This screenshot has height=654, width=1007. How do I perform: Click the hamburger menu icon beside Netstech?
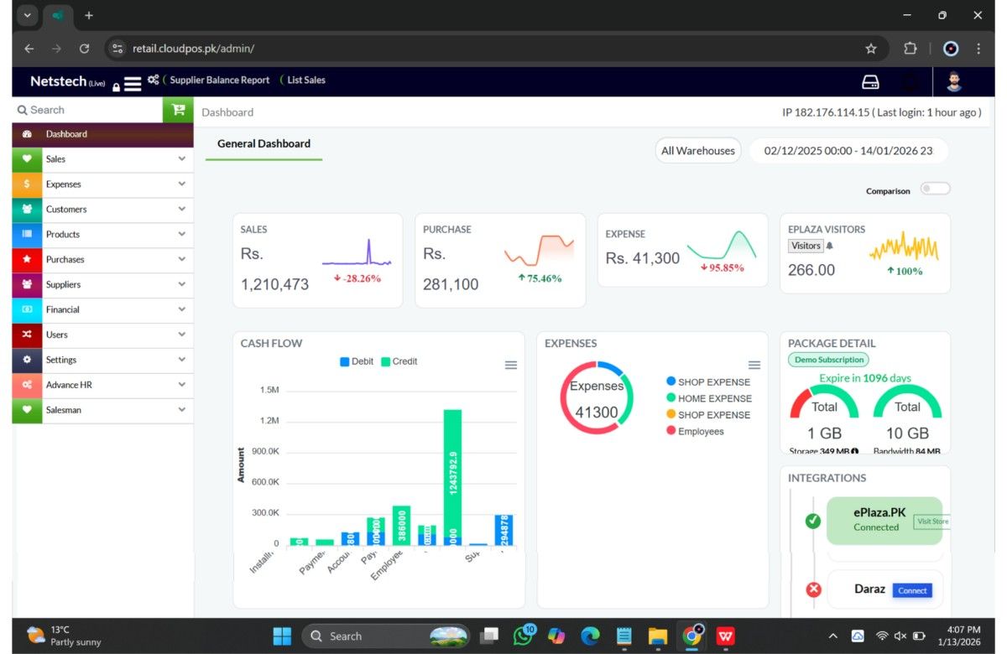pos(133,84)
